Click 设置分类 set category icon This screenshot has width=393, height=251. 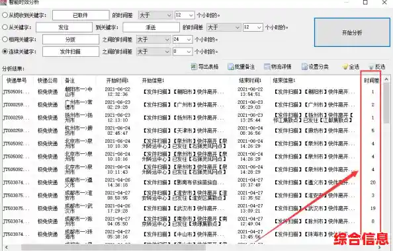[x=304, y=67]
